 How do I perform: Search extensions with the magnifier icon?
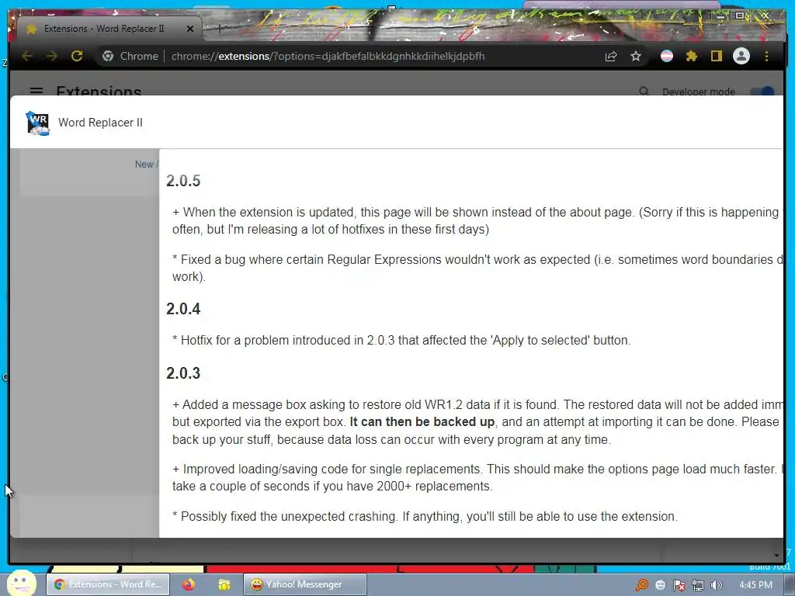tap(644, 92)
